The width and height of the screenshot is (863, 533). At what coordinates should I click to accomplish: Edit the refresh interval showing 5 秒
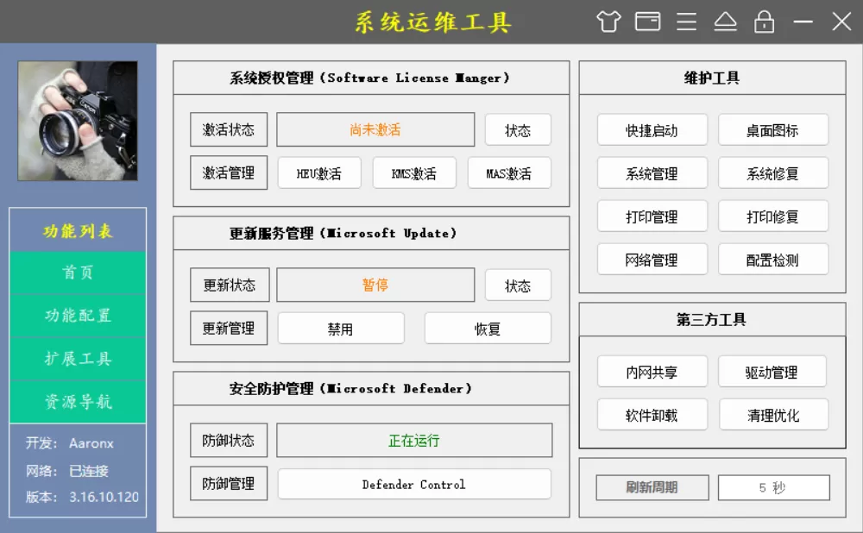(773, 487)
